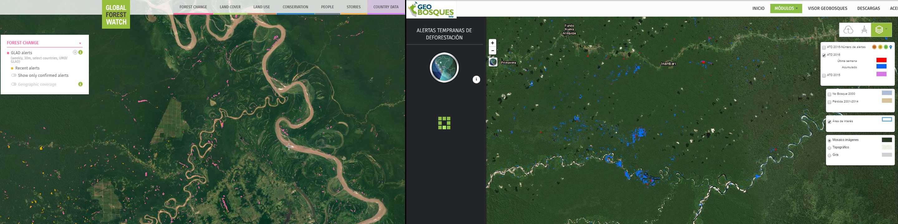This screenshot has height=224, width=898.
Task: Click the blue Acumulado swatch
Action: click(881, 67)
